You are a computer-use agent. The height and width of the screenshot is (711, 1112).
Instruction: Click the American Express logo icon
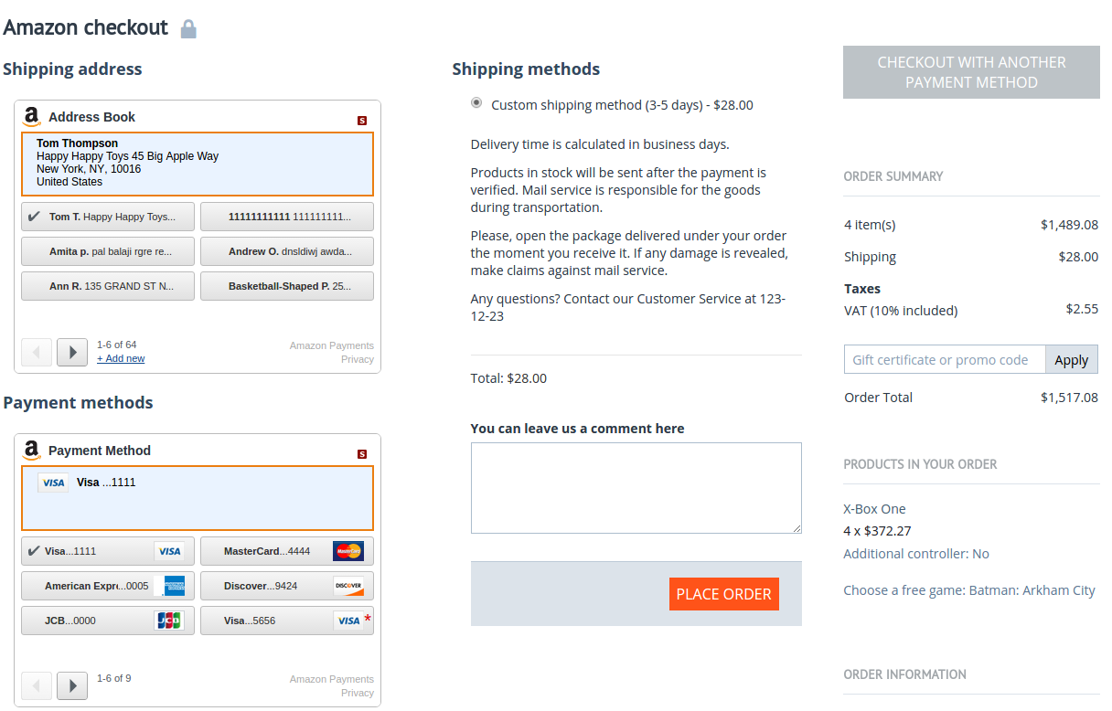[x=174, y=586]
